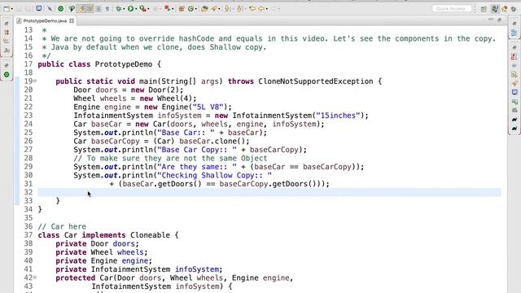Switch to the Debug perspective icon

point(505,9)
